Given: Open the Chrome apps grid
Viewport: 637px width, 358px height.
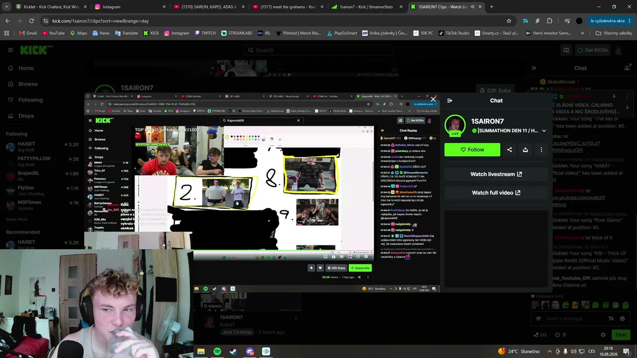Looking at the screenshot, I should pos(6,33).
